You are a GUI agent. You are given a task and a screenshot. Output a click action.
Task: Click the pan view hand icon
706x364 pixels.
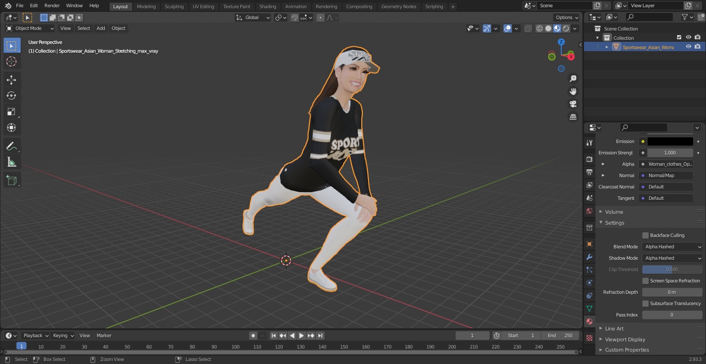coord(573,91)
